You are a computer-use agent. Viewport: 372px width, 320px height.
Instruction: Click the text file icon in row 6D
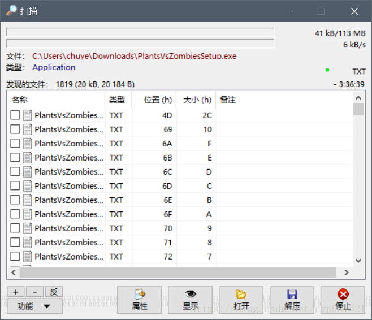pyautogui.click(x=27, y=186)
